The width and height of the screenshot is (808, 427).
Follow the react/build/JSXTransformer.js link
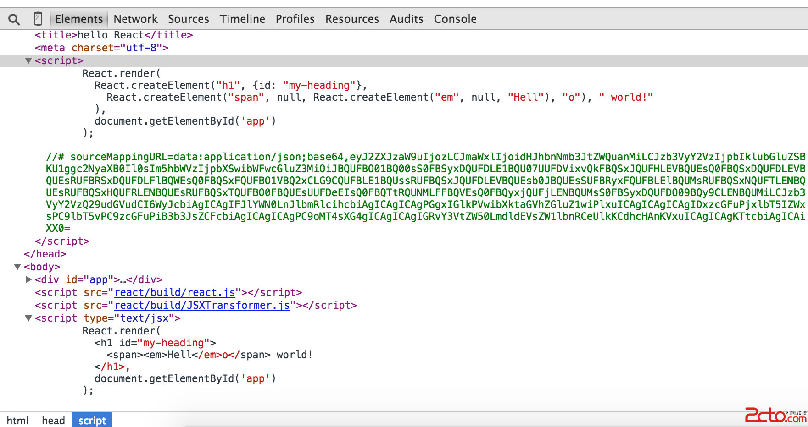(202, 306)
